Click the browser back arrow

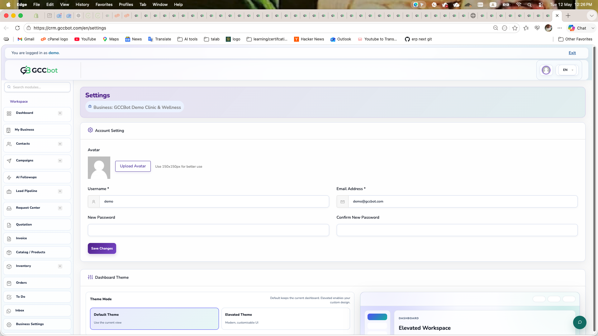(6, 28)
